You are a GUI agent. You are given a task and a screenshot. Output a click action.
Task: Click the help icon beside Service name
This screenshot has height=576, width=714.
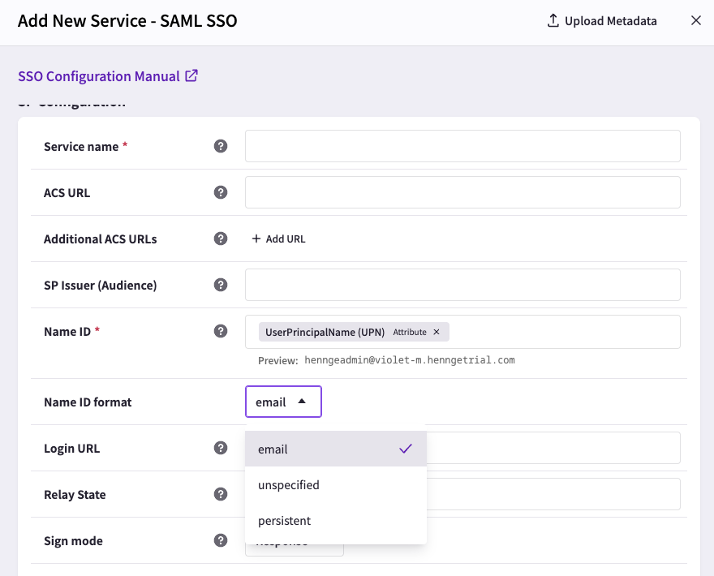click(x=221, y=146)
